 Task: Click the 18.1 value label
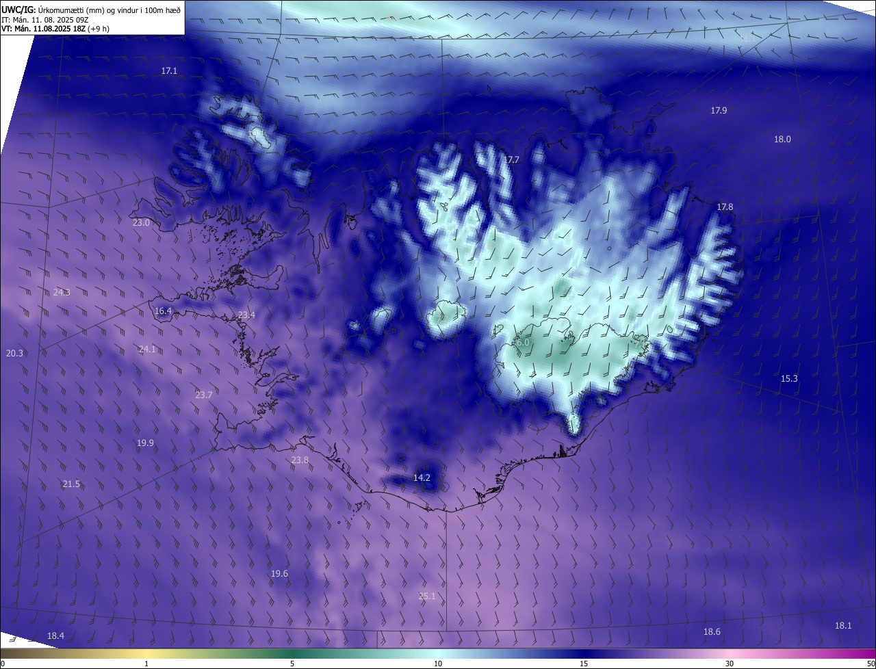pyautogui.click(x=843, y=626)
